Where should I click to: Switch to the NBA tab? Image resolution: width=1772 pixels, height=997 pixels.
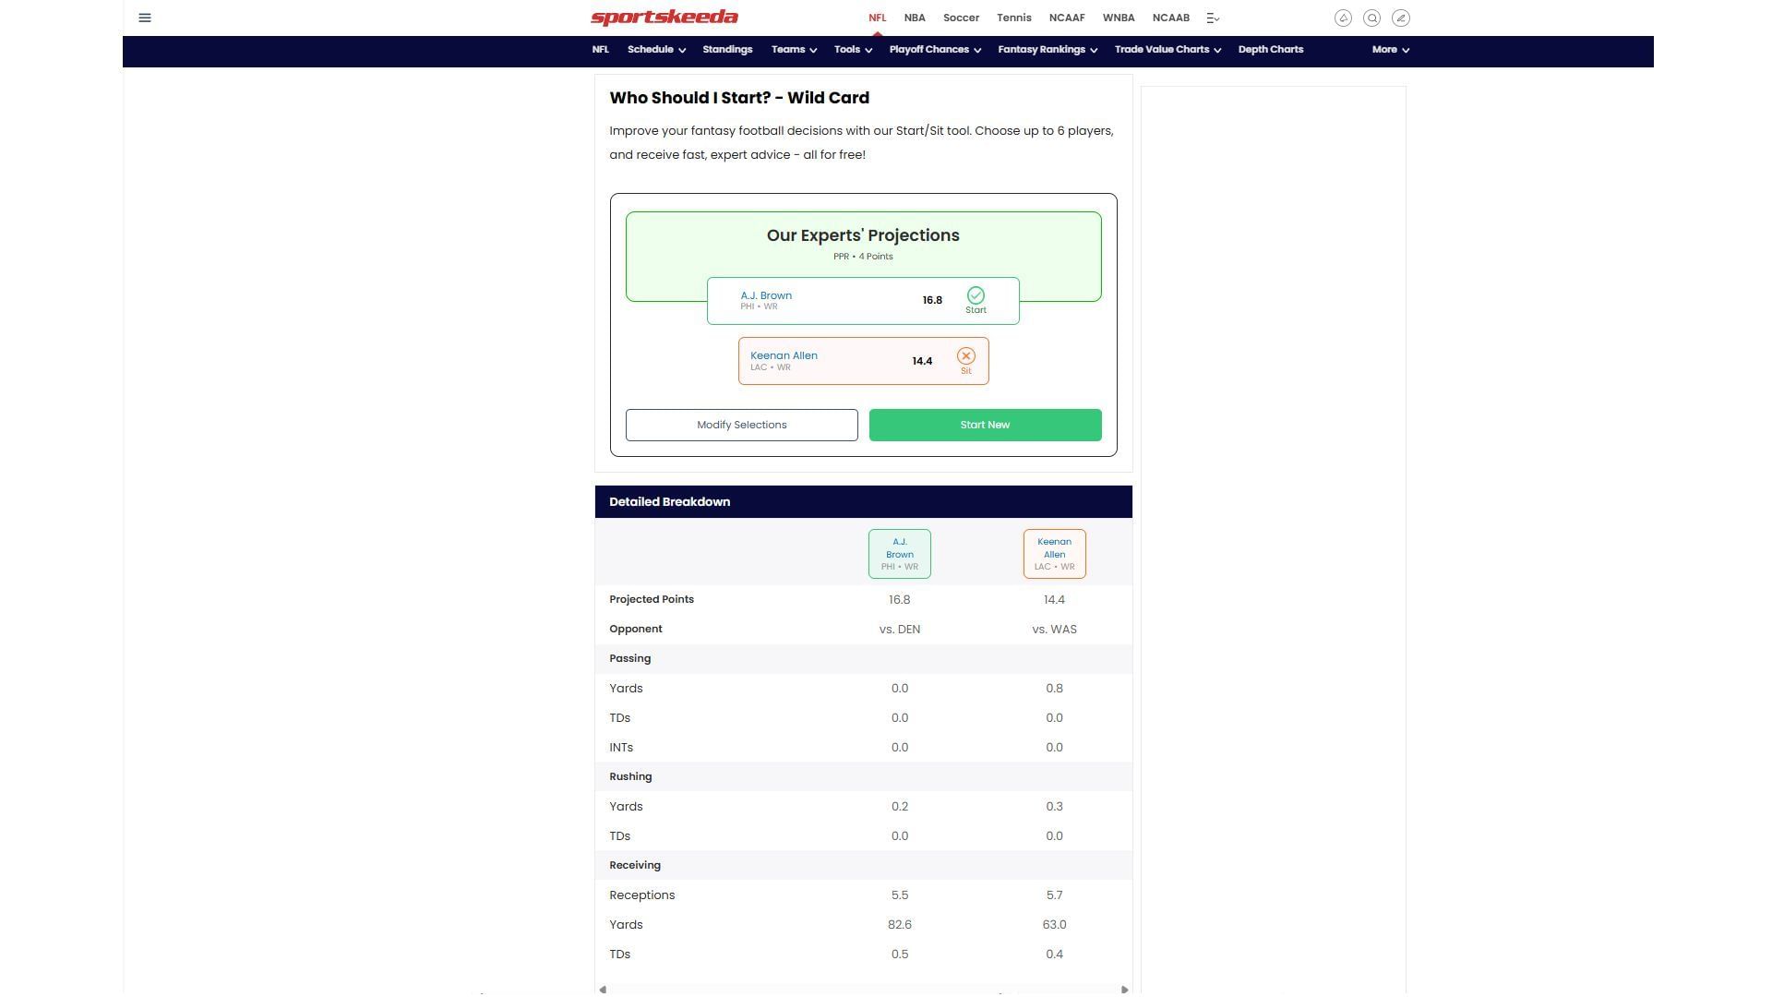coord(914,18)
